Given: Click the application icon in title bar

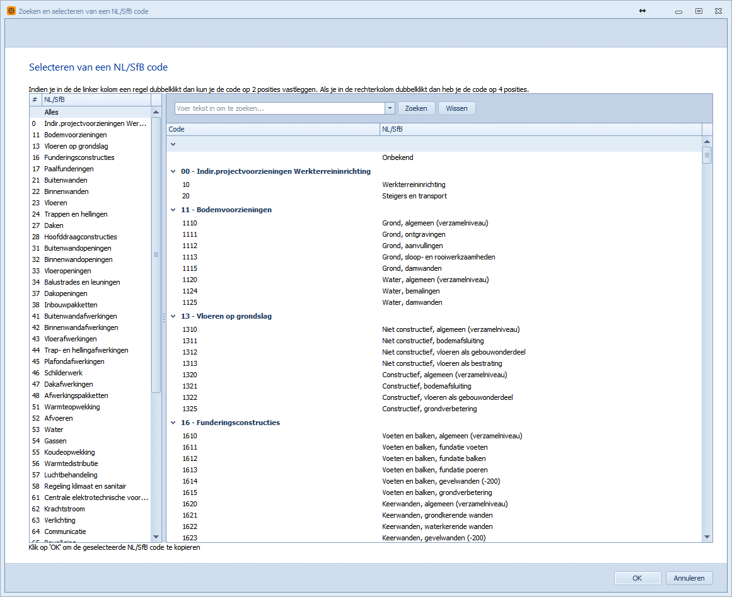Looking at the screenshot, I should (x=11, y=11).
